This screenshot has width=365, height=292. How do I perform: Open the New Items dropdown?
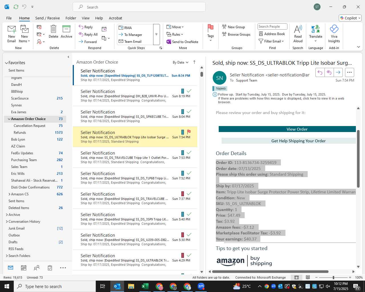(x=25, y=34)
